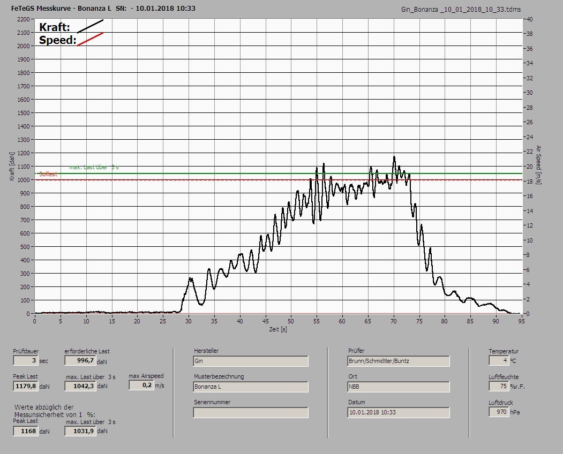Click the Datum field 10.01.2018 10:33
This screenshot has height=454, width=563.
coord(398,412)
